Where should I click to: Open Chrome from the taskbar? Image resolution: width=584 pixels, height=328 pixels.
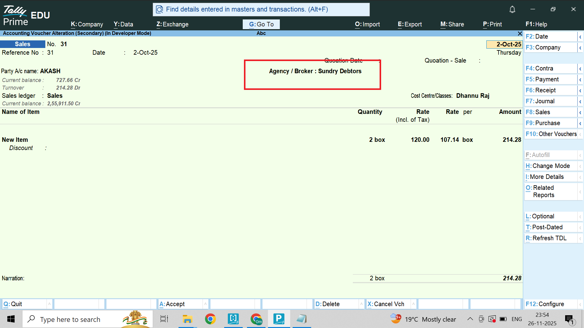point(210,319)
